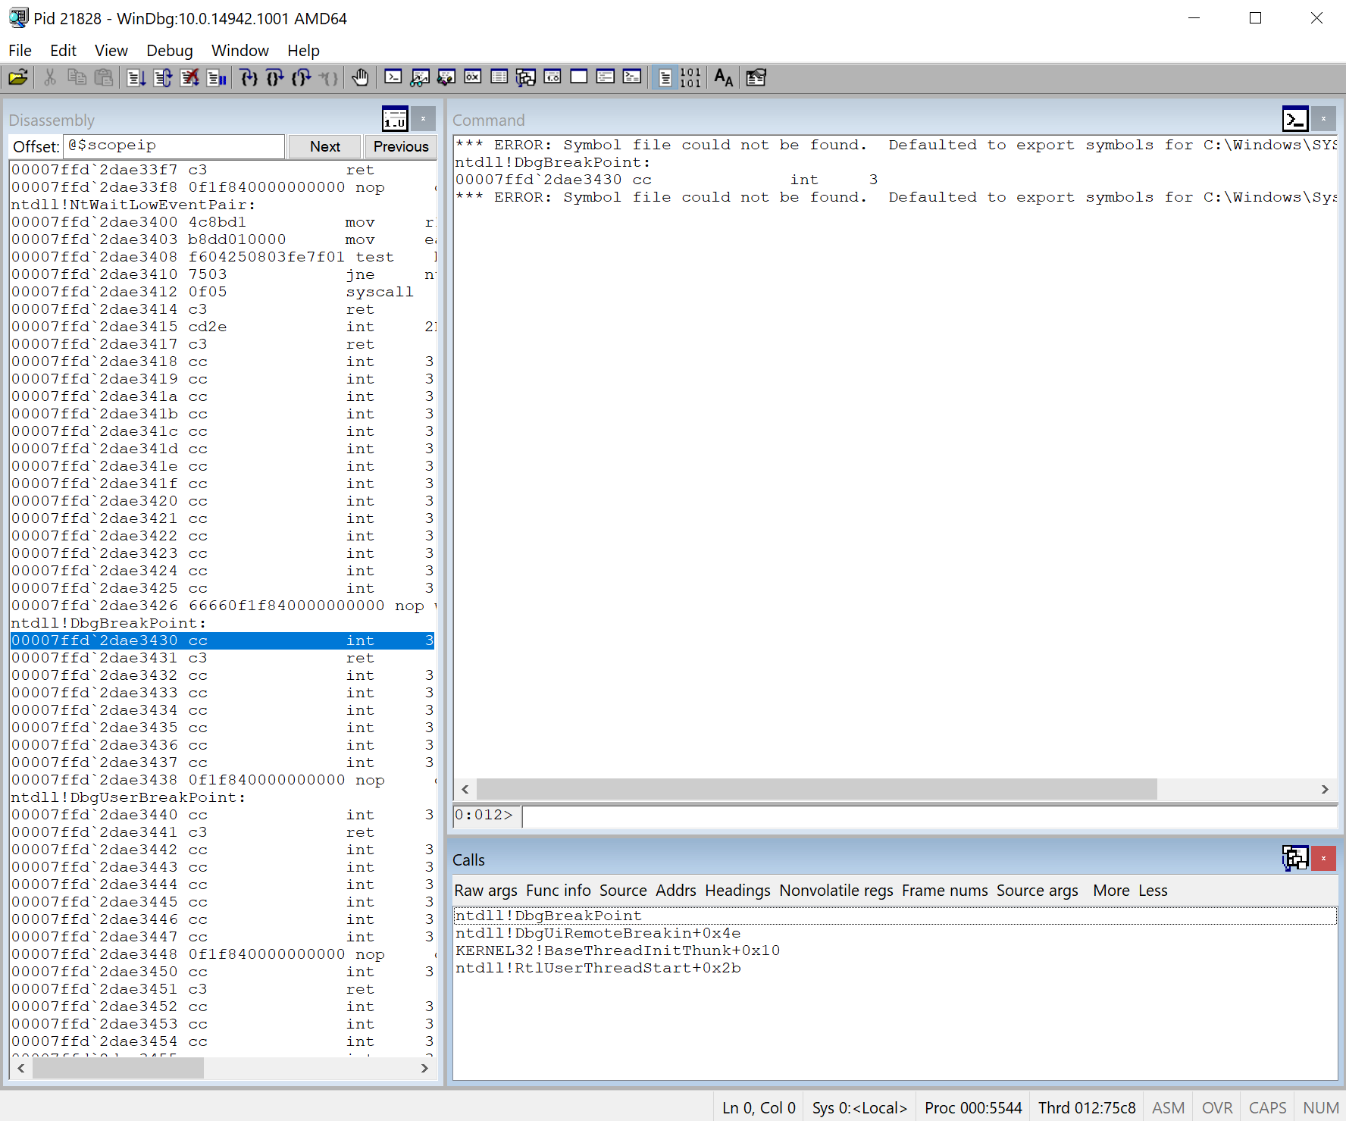Click the Next button in Disassembly
This screenshot has width=1346, height=1121.
point(325,146)
